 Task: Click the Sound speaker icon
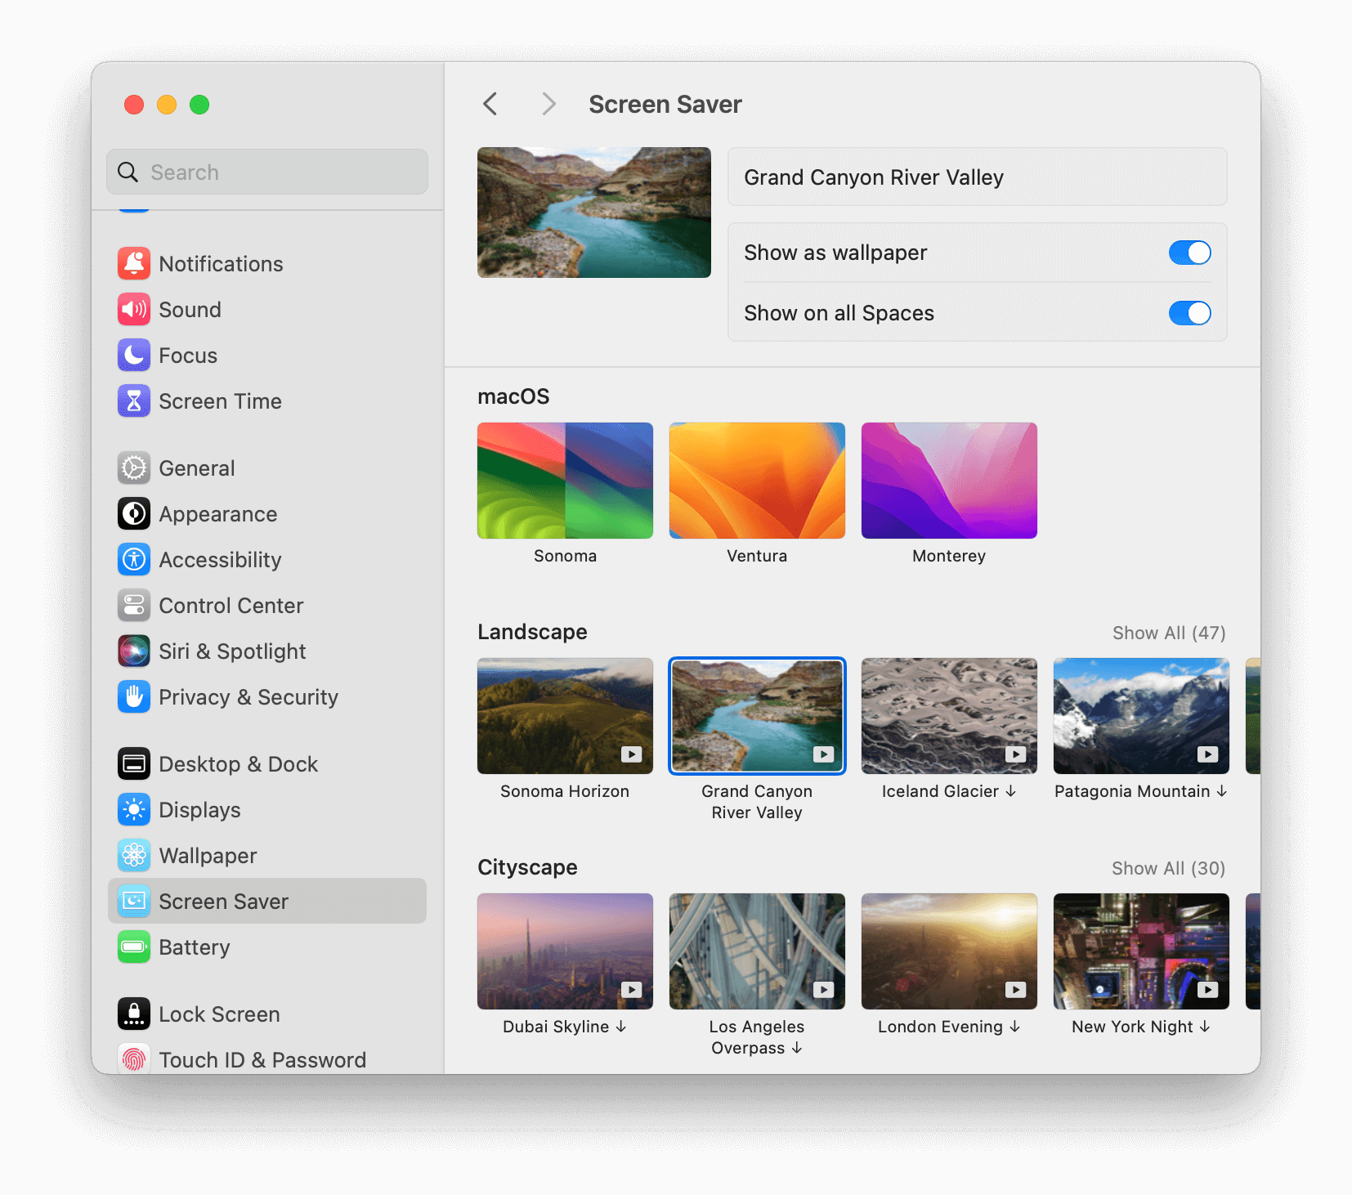point(134,309)
